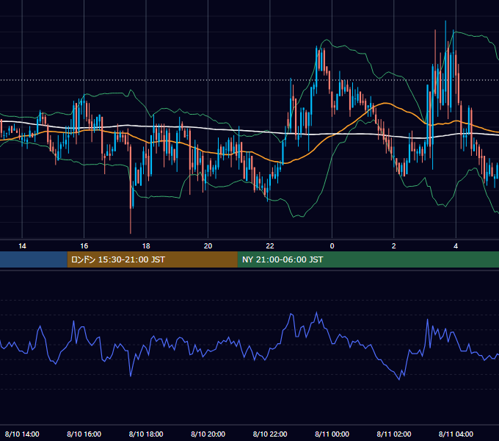This screenshot has height=441, width=499.
Task: Click the 8/11 02:00 date label
Action: (x=393, y=434)
